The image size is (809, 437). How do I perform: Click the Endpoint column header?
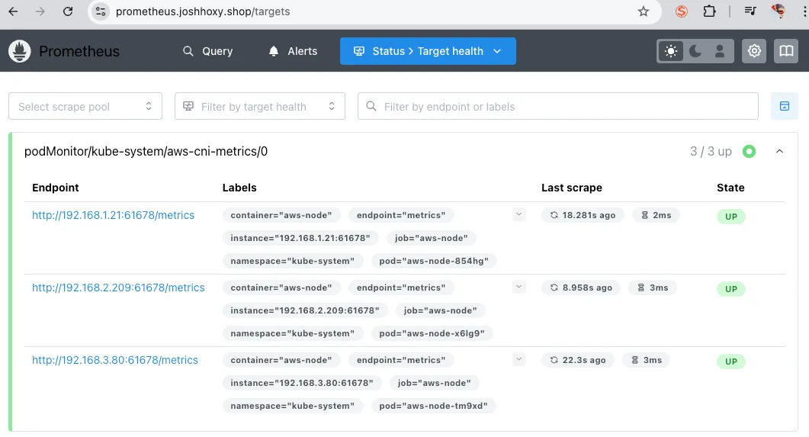pos(55,188)
